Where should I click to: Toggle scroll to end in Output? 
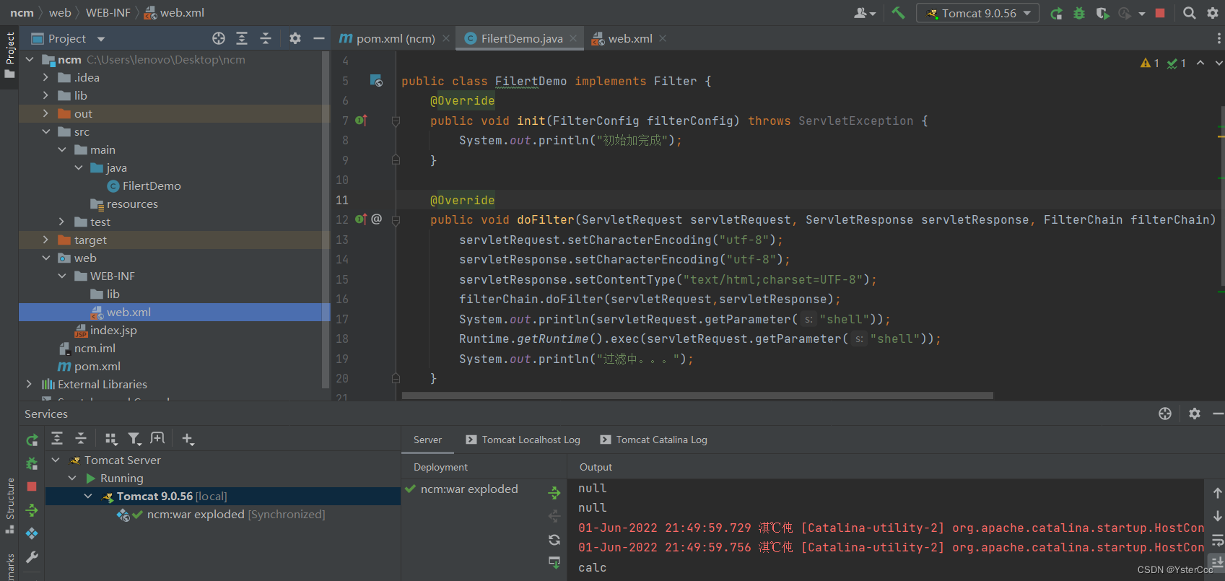point(1217,562)
